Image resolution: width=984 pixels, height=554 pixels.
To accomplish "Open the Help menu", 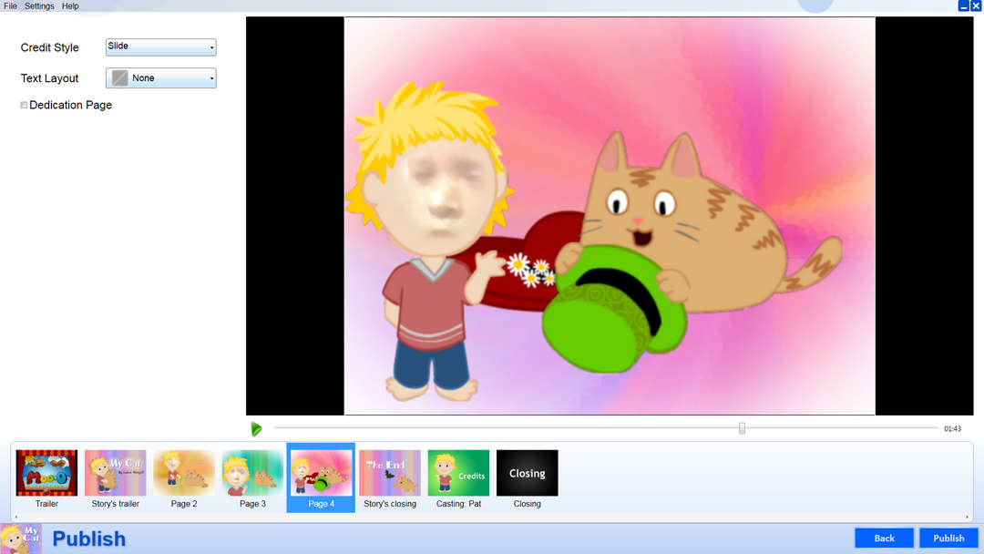I will coord(70,6).
